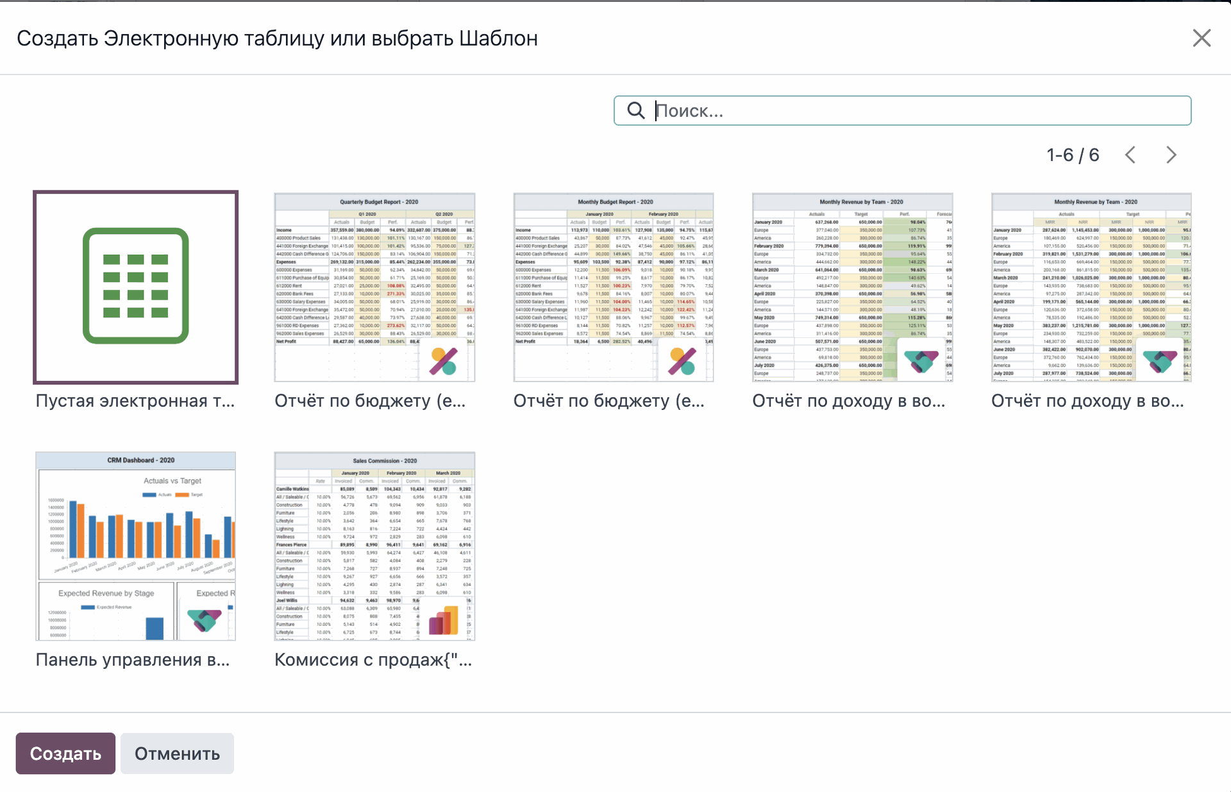Select the blank spreadsheet green grid icon
The image size is (1231, 792).
pos(135,286)
